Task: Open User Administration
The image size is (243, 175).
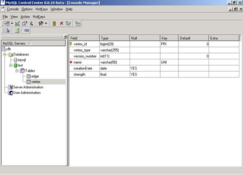Action: [27, 93]
